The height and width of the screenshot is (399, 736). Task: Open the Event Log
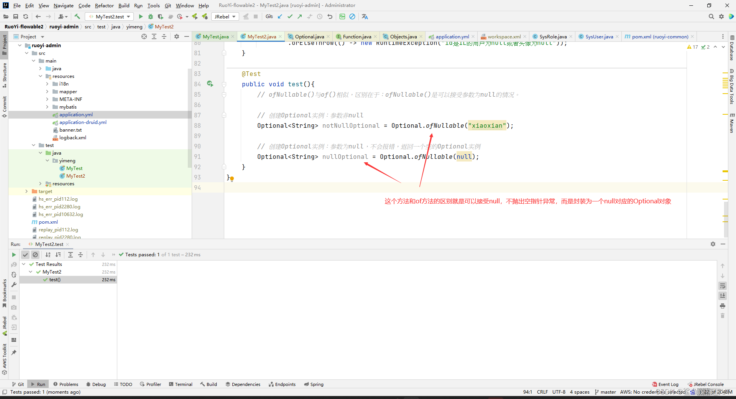[x=665, y=384]
